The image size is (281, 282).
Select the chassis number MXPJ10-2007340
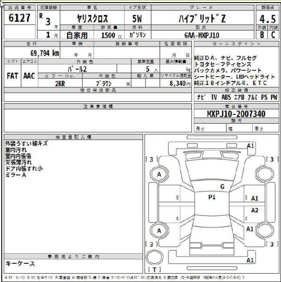(x=236, y=114)
